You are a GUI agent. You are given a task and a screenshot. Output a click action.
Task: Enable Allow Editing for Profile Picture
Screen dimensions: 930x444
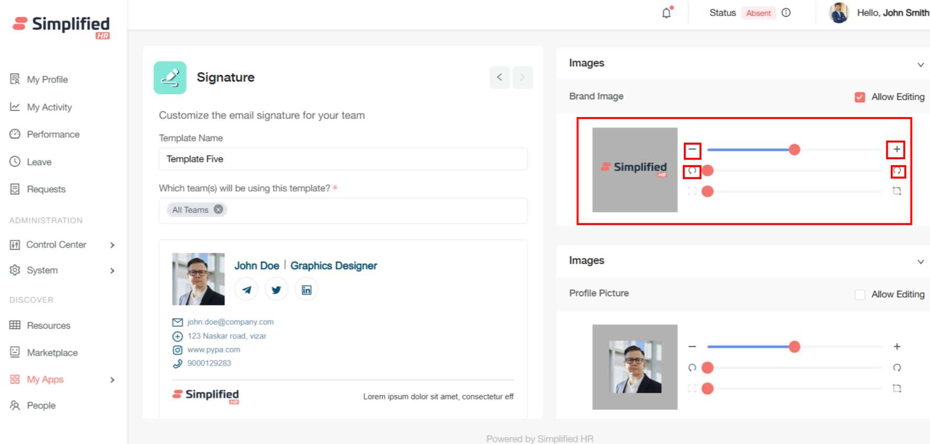[x=859, y=294]
